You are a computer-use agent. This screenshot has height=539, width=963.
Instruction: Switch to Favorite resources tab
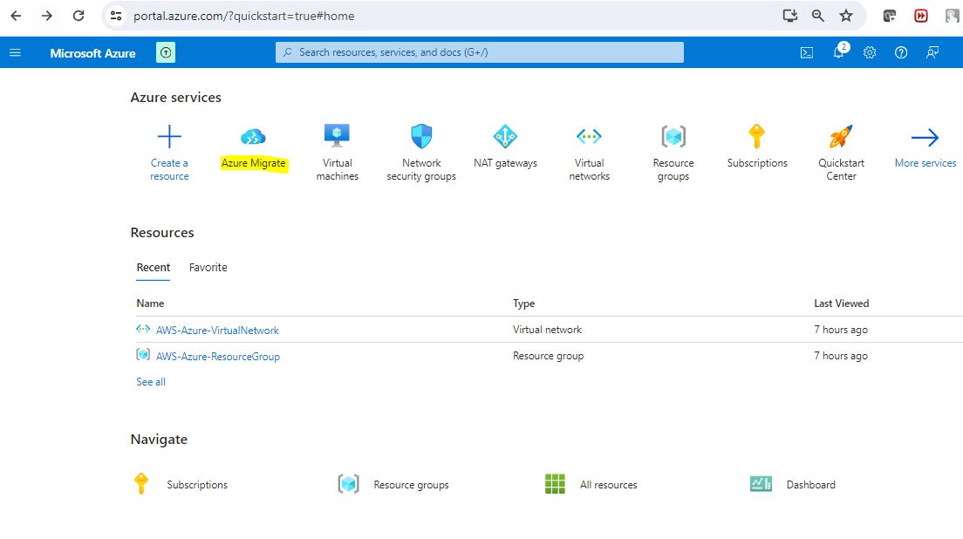(208, 268)
